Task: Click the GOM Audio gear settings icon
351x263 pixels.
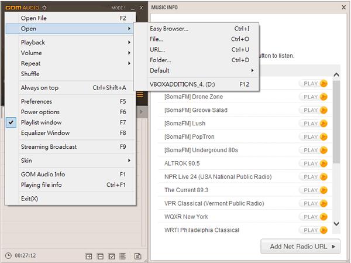Action: [x=44, y=8]
